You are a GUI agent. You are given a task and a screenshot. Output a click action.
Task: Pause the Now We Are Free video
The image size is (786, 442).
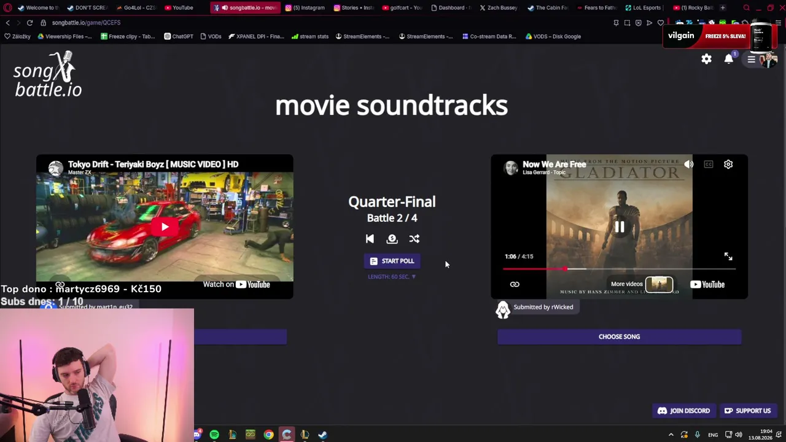(x=619, y=227)
